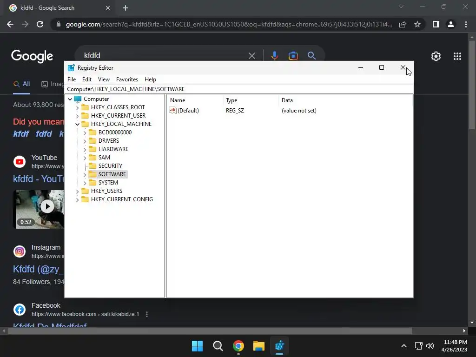Expand the HKEY_CURRENT_USER key
Screen dimensions: 476x357
(77, 116)
